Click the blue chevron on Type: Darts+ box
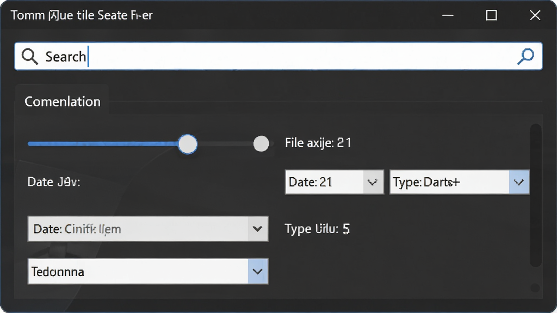This screenshot has height=313, width=557. click(519, 182)
